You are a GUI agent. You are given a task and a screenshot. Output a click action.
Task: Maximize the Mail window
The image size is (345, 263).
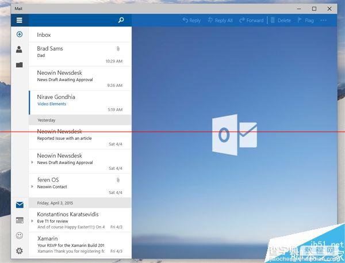(x=314, y=9)
